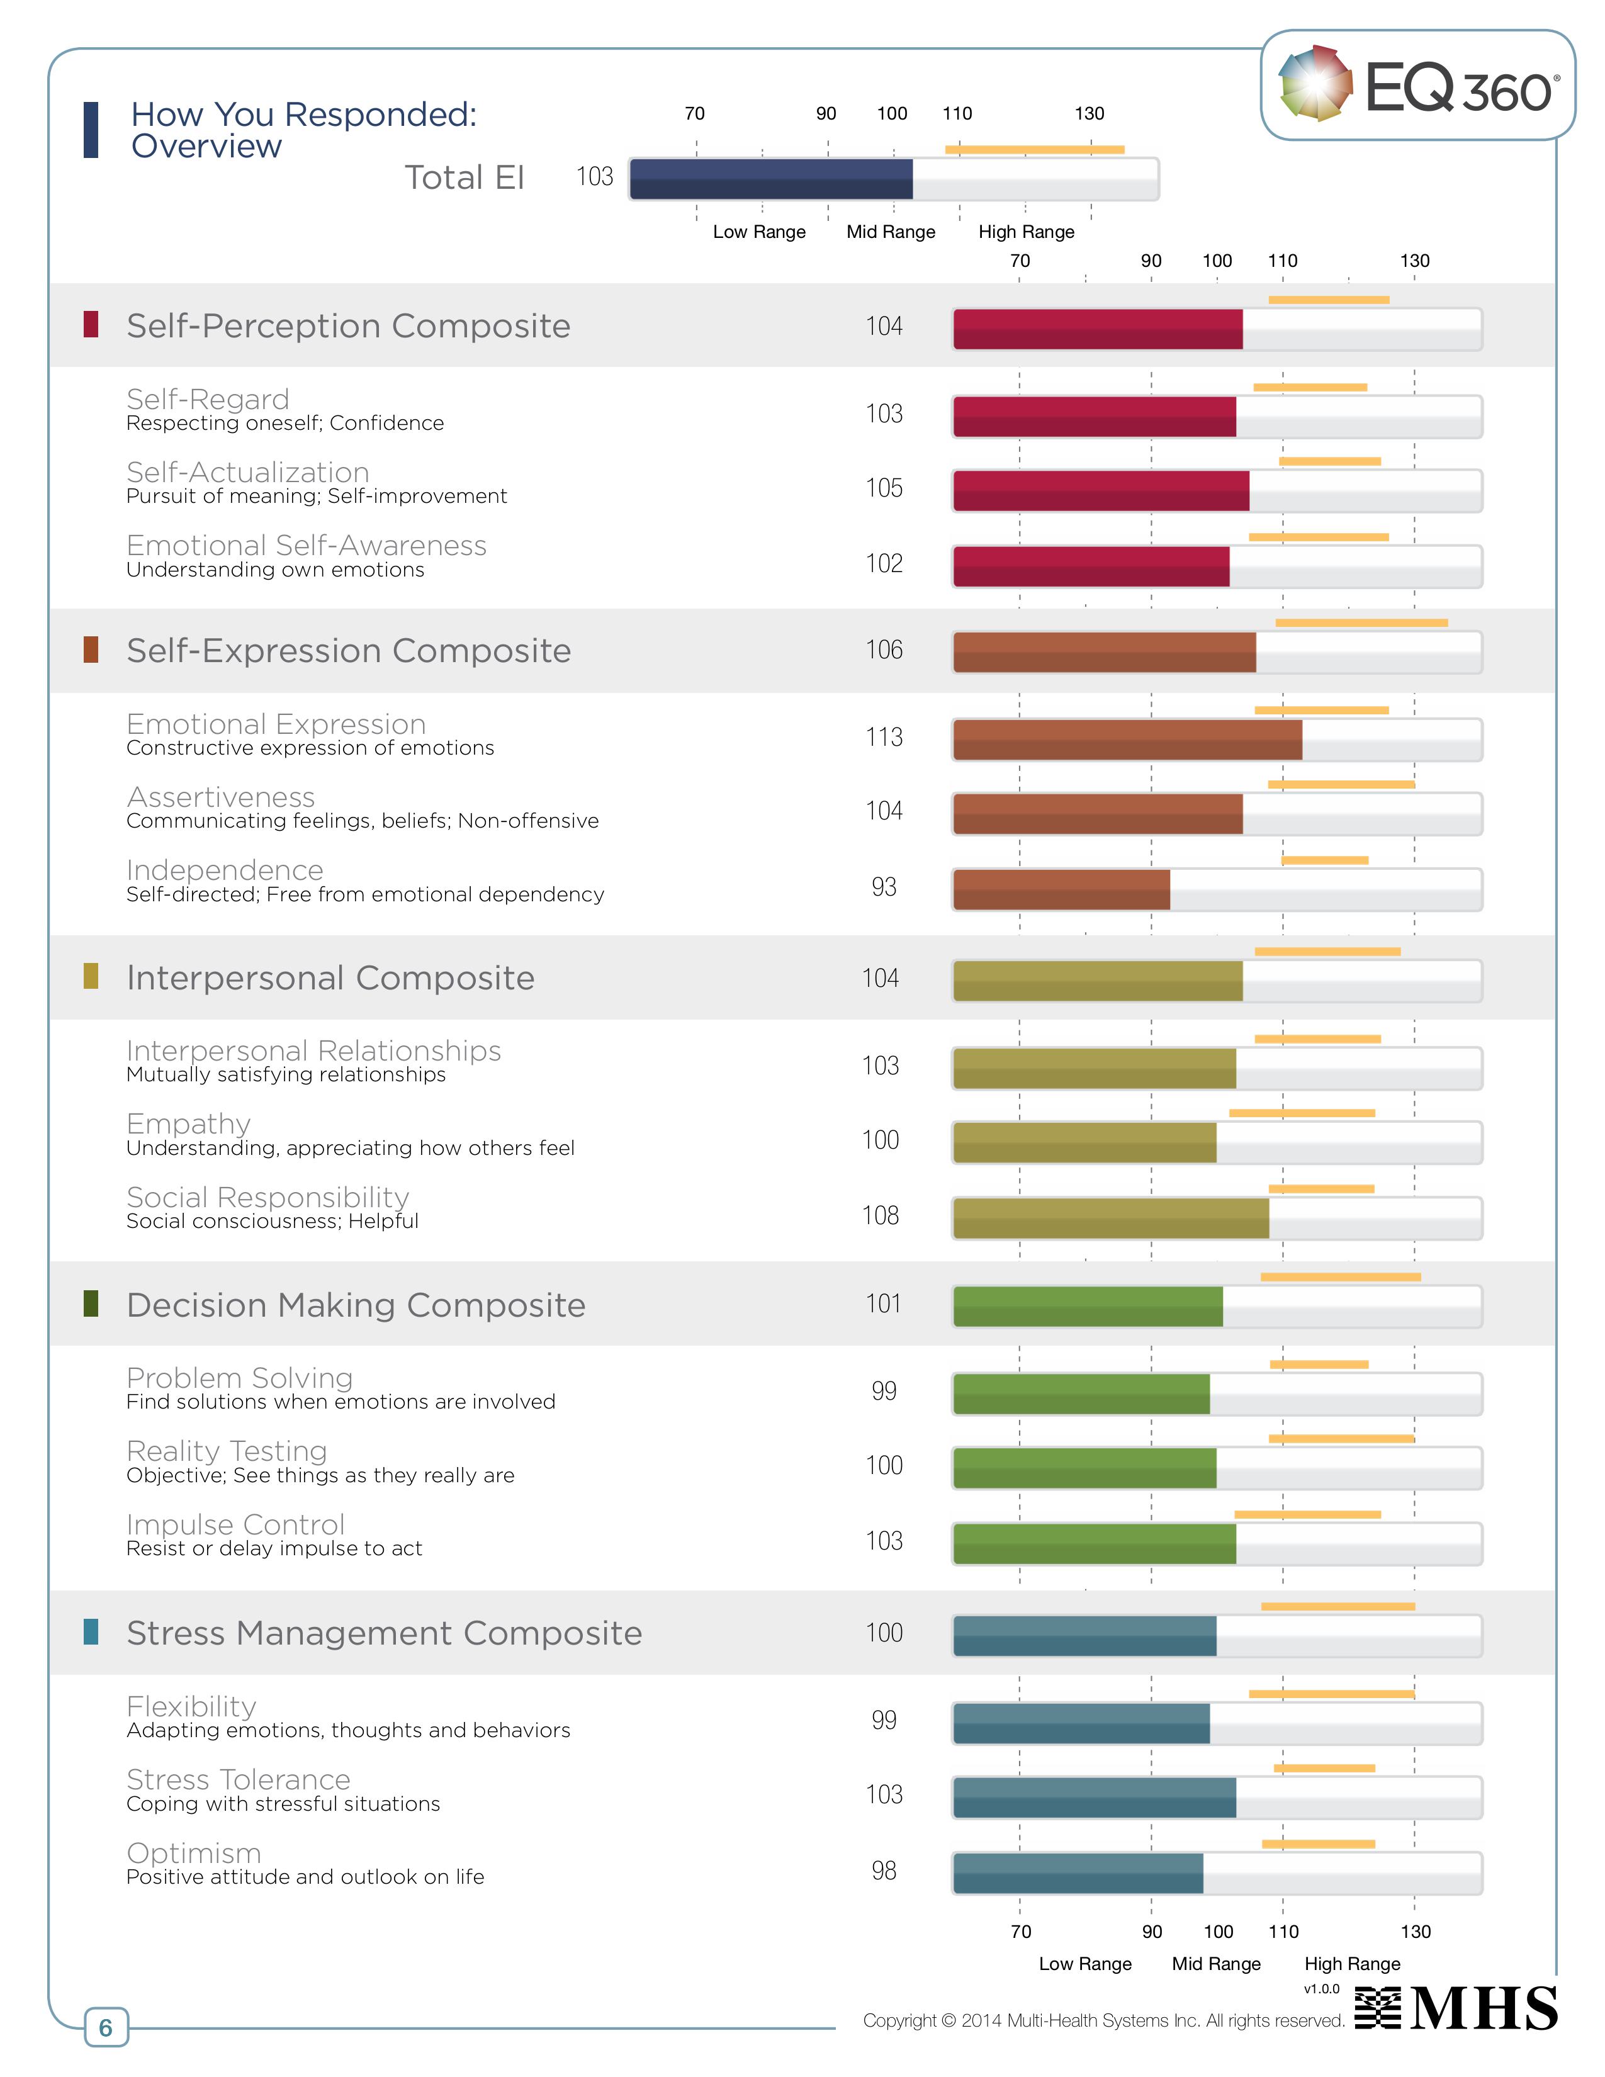1605x2077 pixels.
Task: Click the EQ 360 logo
Action: point(1417,86)
